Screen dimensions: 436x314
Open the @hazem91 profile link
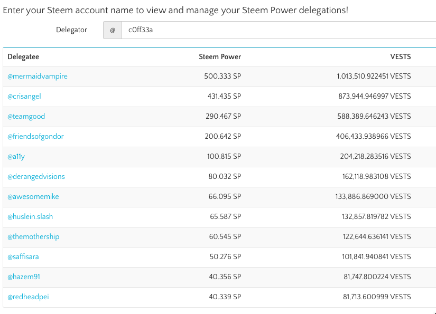pyautogui.click(x=23, y=277)
